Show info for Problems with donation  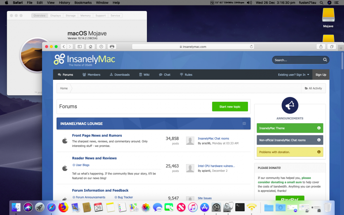319,152
